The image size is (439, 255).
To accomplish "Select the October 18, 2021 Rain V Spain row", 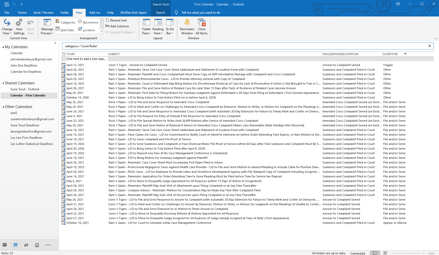I will [247, 223].
